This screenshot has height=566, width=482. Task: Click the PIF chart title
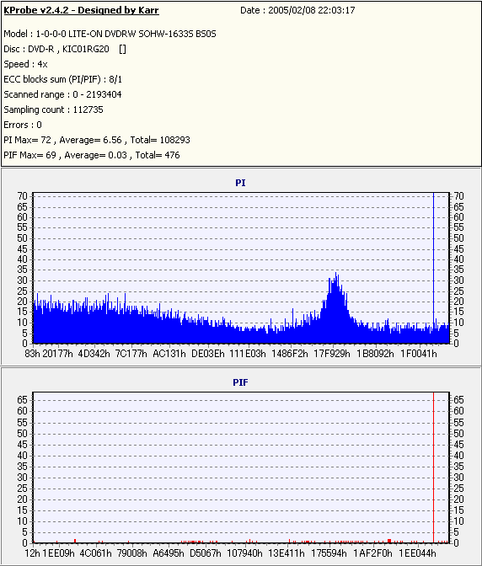pos(240,382)
